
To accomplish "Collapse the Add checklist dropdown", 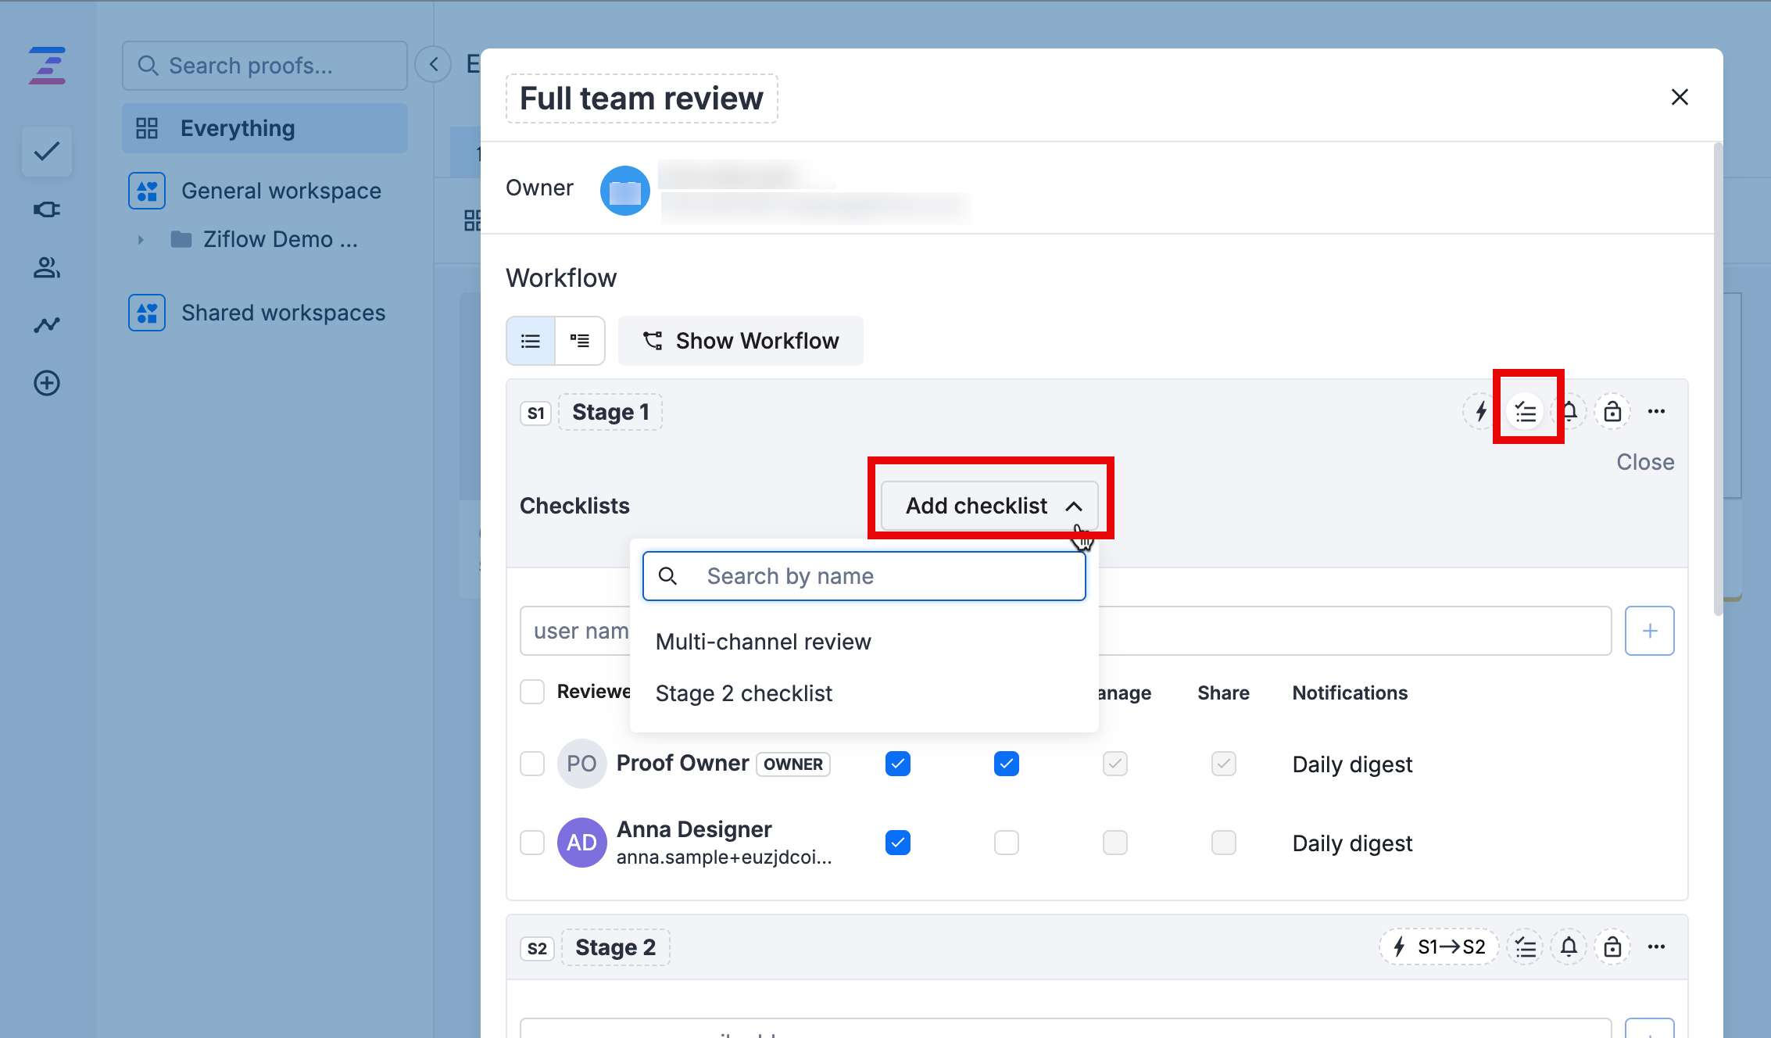I will [x=989, y=505].
